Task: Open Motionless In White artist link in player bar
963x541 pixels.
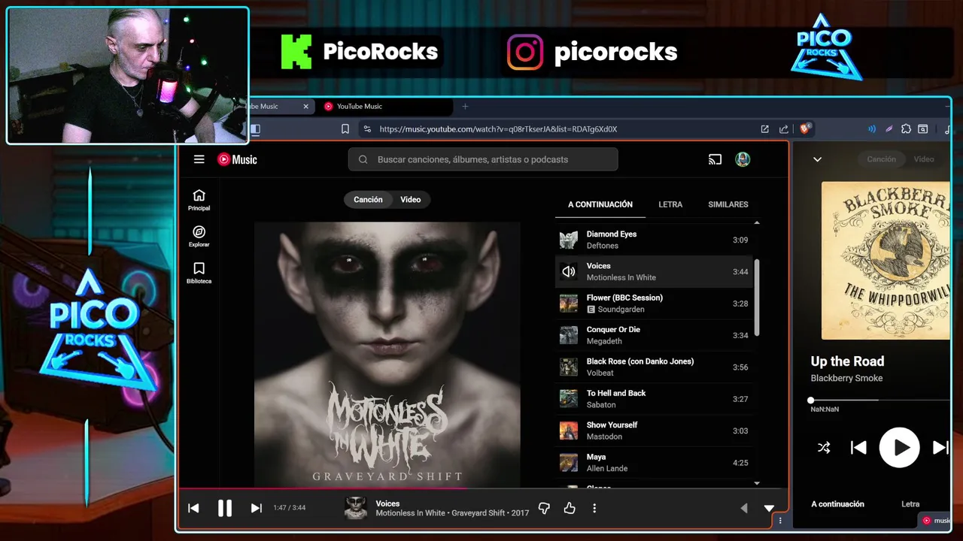Action: click(410, 513)
